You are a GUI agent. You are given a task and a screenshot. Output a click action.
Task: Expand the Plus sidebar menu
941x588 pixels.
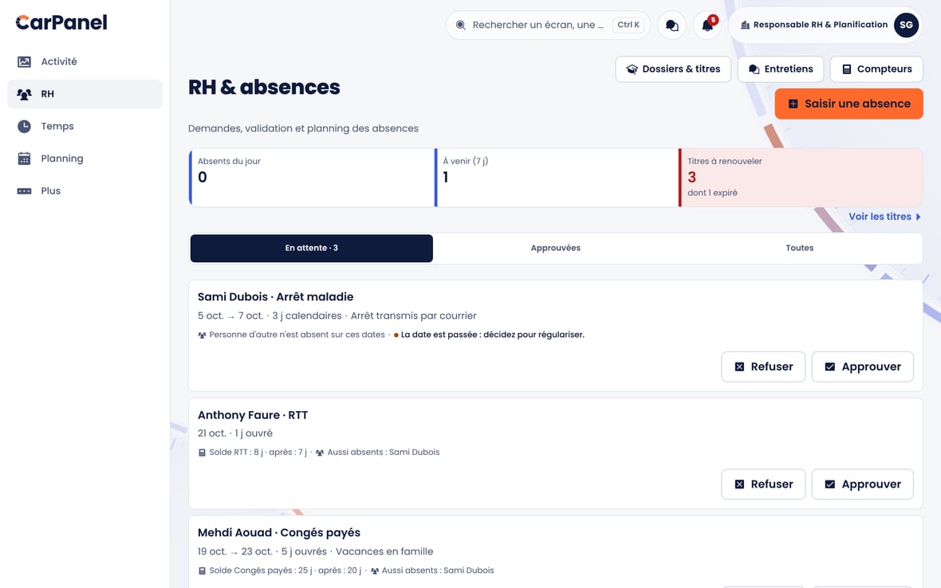pyautogui.click(x=85, y=191)
